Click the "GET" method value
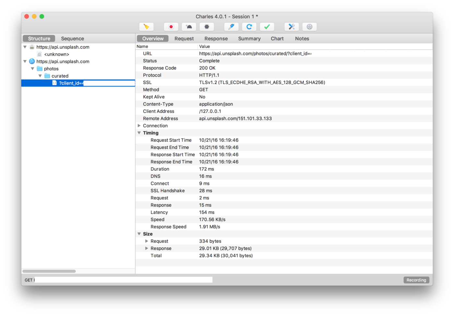The image size is (454, 316). [x=204, y=90]
